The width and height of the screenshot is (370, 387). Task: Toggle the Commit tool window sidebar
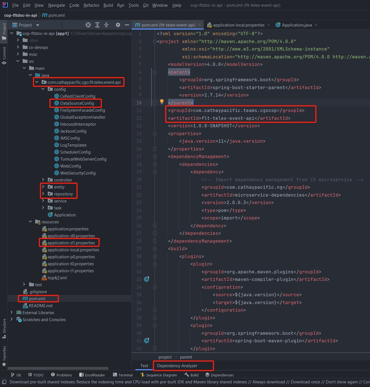pos(4,55)
